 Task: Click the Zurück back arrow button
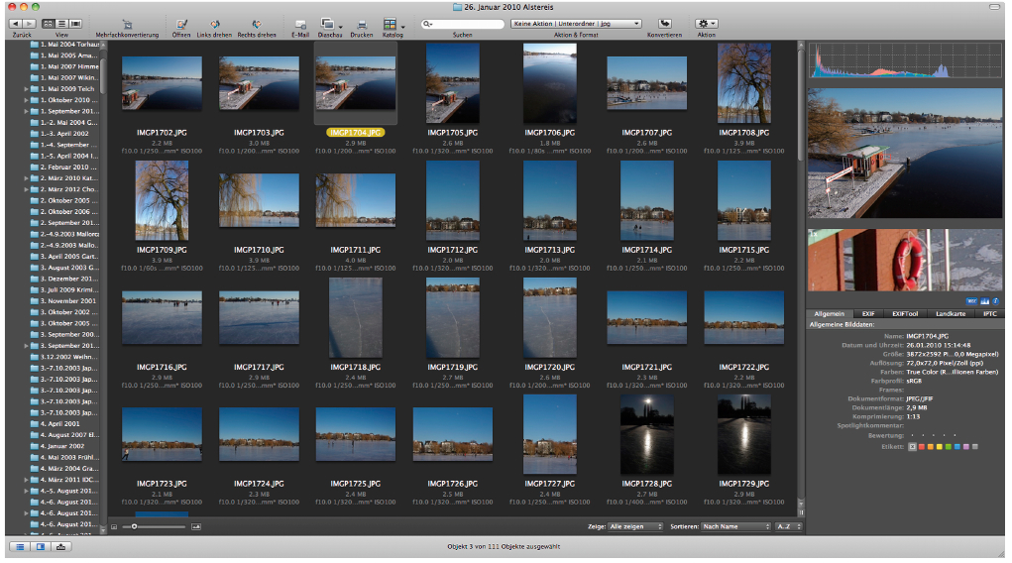[16, 23]
